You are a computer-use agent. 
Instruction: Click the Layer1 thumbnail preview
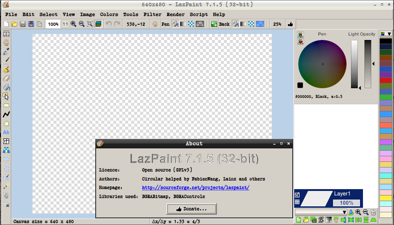(317, 198)
